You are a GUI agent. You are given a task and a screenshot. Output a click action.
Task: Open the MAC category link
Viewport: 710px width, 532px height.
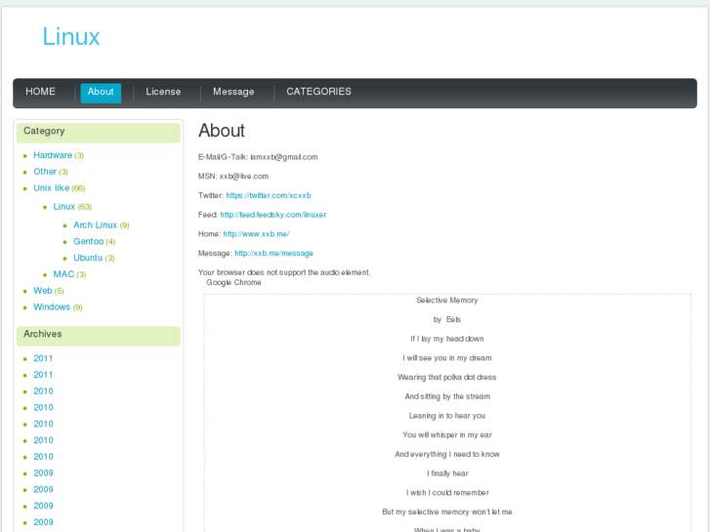[63, 274]
